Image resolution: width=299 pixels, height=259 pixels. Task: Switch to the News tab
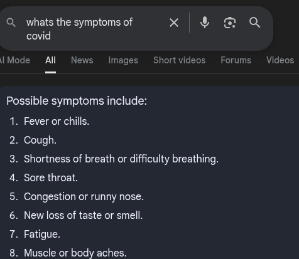82,60
